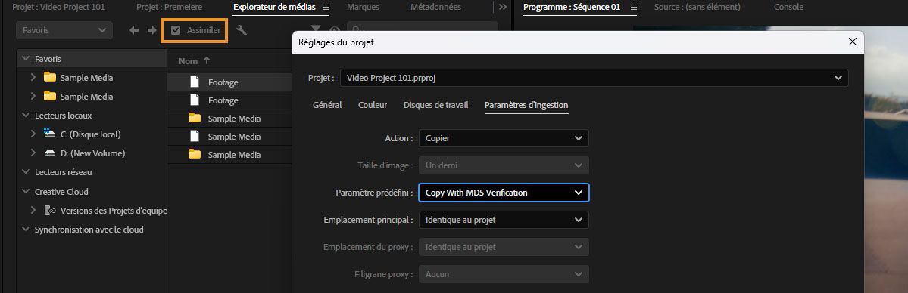Screen dimensions: 908x293
Task: Open Programme : Séquence 01 panel menu icon
Action: click(x=633, y=7)
